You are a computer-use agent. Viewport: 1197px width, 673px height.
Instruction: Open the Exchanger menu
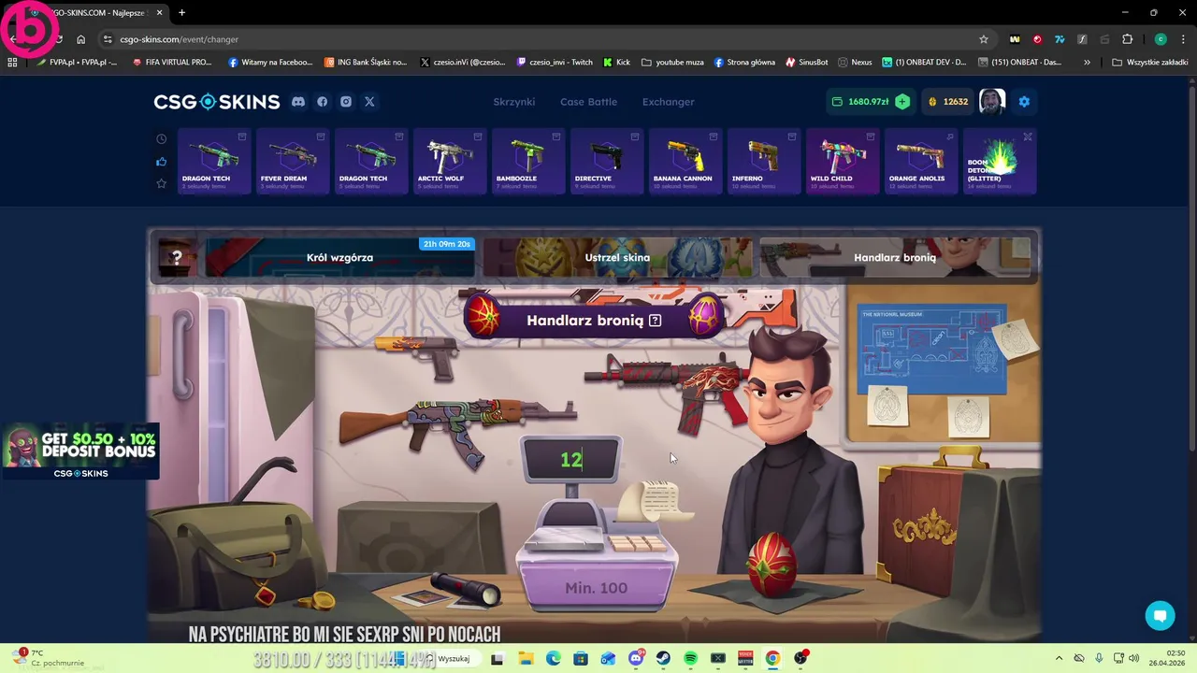pyautogui.click(x=668, y=102)
